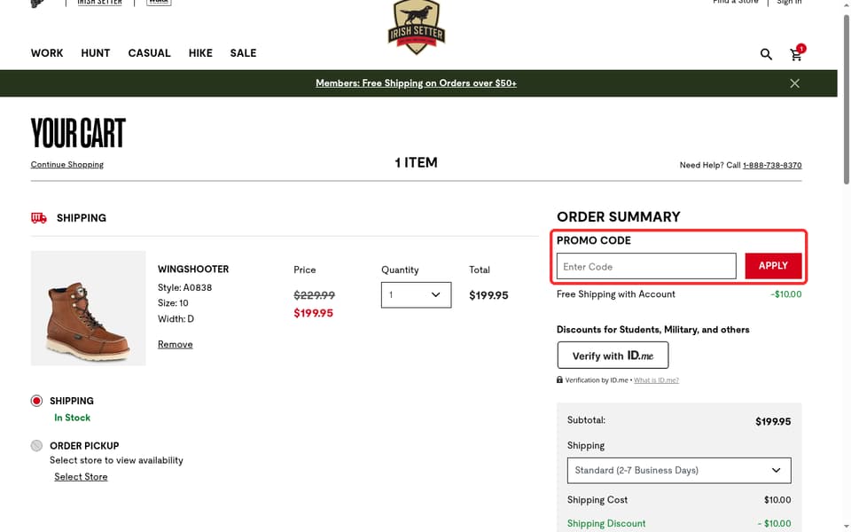
Task: Click the crossed-out $229.99 price
Action: click(x=314, y=295)
